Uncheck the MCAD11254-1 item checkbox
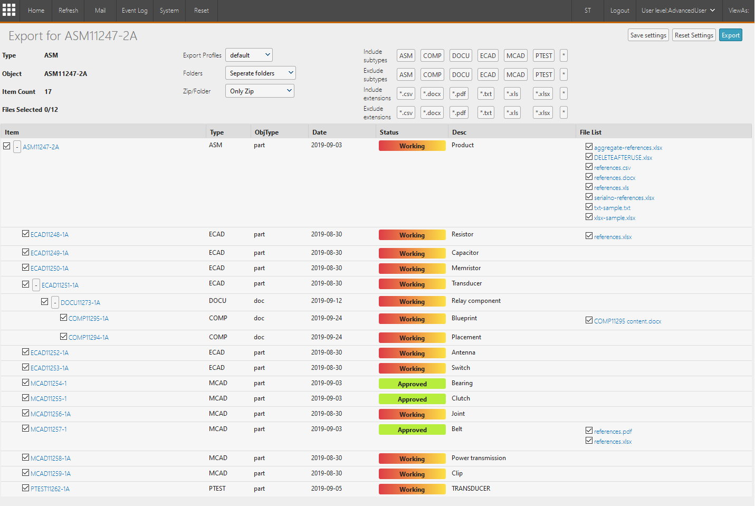Viewport: 755px width, 506px height. tap(25, 382)
